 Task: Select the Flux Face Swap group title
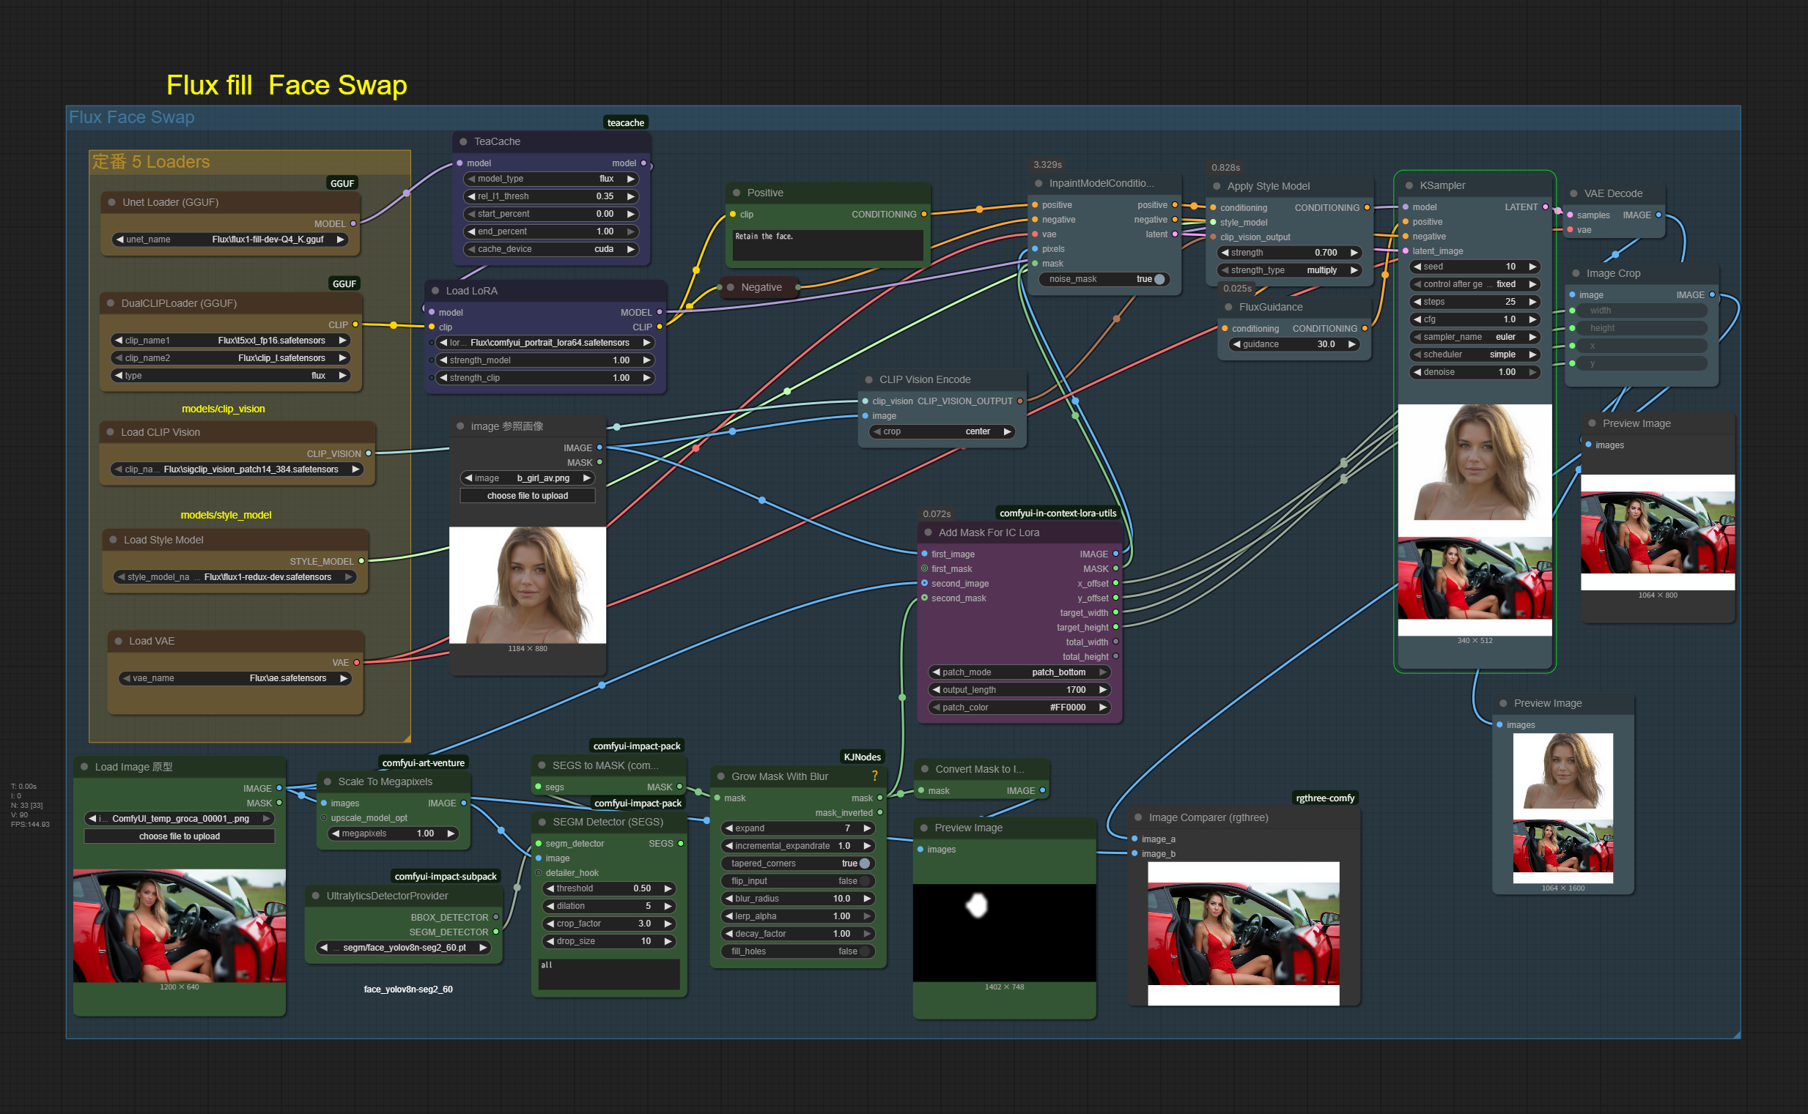coord(132,117)
